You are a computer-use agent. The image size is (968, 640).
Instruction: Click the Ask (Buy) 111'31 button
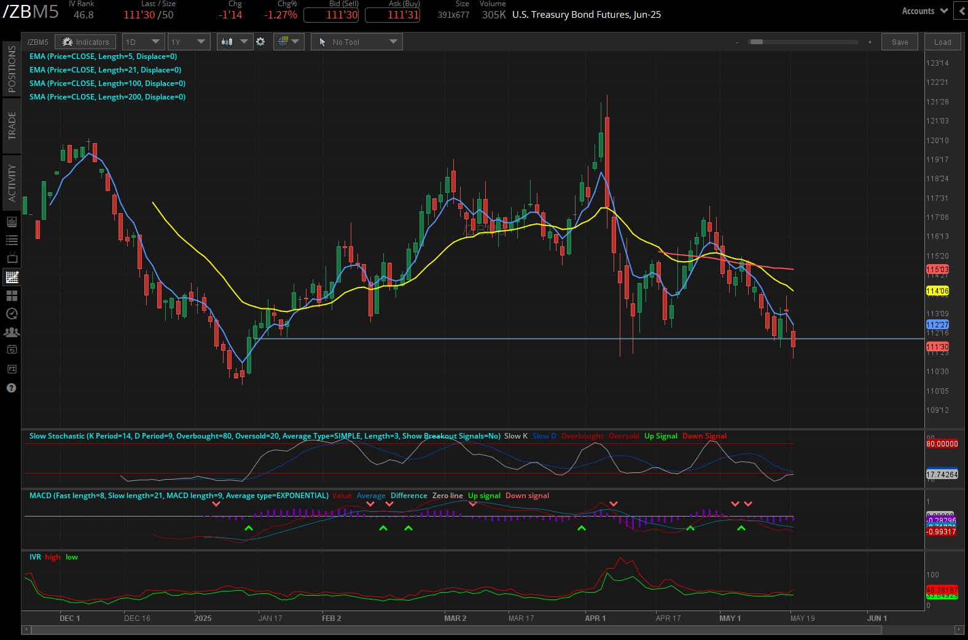392,15
